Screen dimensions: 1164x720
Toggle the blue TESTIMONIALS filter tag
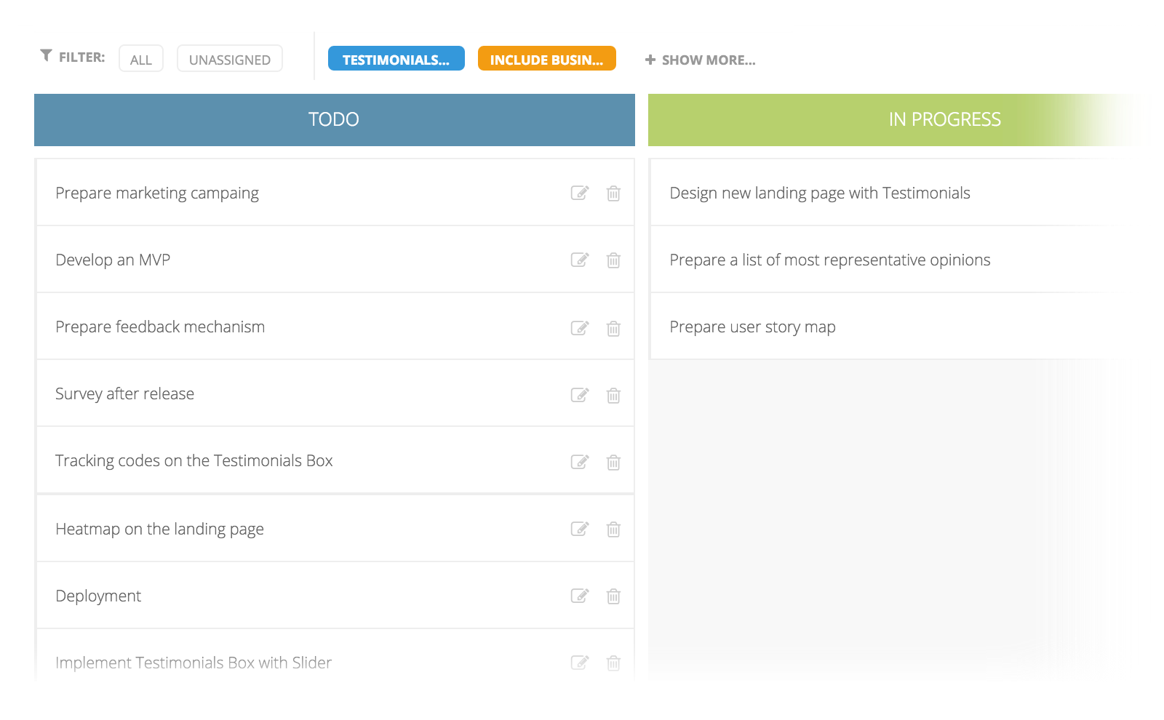click(396, 59)
